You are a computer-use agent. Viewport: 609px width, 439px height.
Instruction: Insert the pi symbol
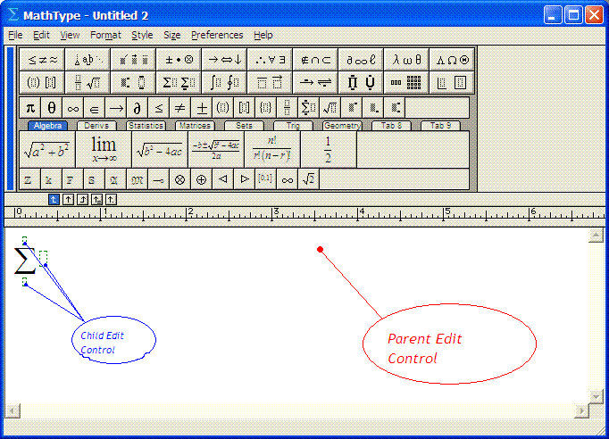point(30,107)
